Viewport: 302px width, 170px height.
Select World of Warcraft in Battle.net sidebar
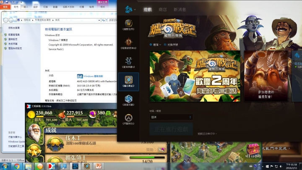(128, 25)
